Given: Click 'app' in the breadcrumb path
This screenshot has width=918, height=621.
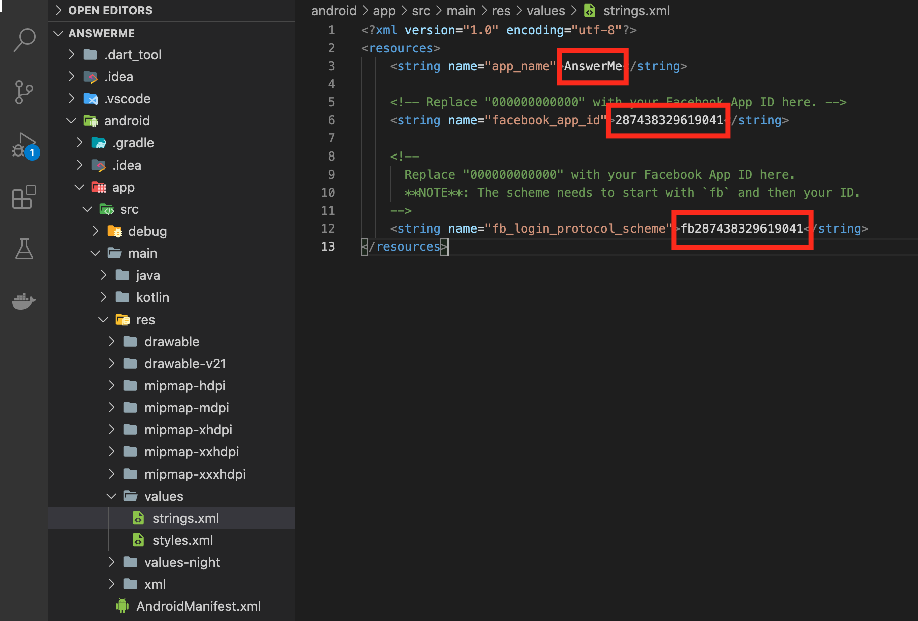Looking at the screenshot, I should pos(384,11).
